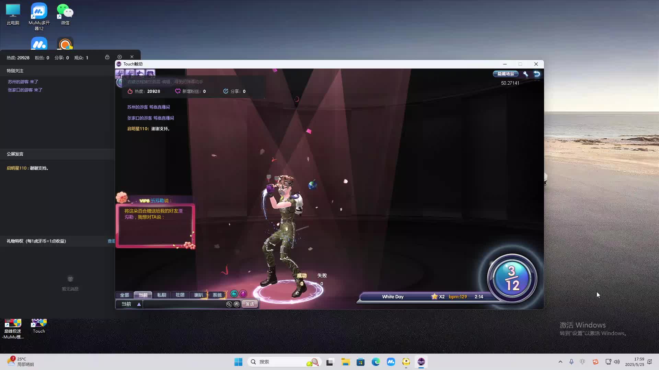Click the magenta stamp icon beside chat tabs
The width and height of the screenshot is (659, 370).
(x=243, y=294)
